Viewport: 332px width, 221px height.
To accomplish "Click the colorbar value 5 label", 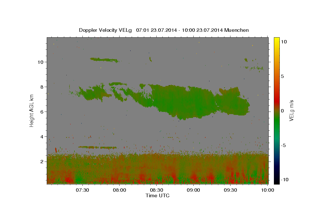I will [x=282, y=76].
